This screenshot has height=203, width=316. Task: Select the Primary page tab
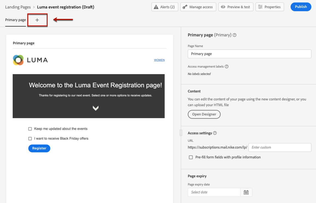pos(16,20)
